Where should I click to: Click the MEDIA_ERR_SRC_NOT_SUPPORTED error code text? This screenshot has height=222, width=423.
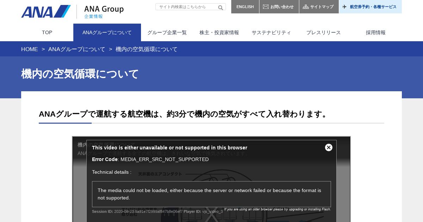coord(165,159)
